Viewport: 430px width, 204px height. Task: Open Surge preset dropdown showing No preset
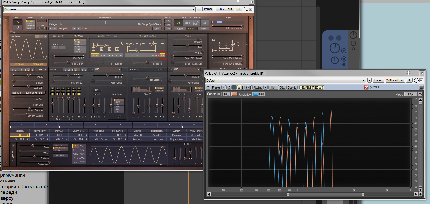tap(100, 9)
